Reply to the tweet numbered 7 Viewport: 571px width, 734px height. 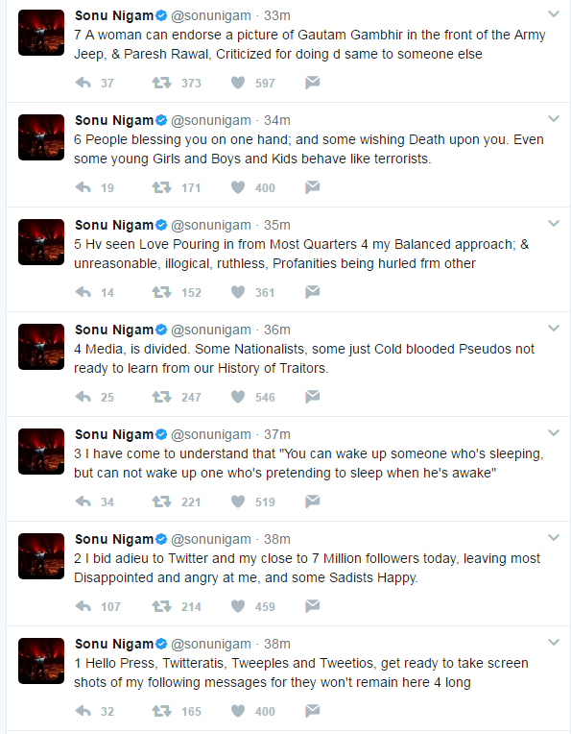tap(83, 83)
